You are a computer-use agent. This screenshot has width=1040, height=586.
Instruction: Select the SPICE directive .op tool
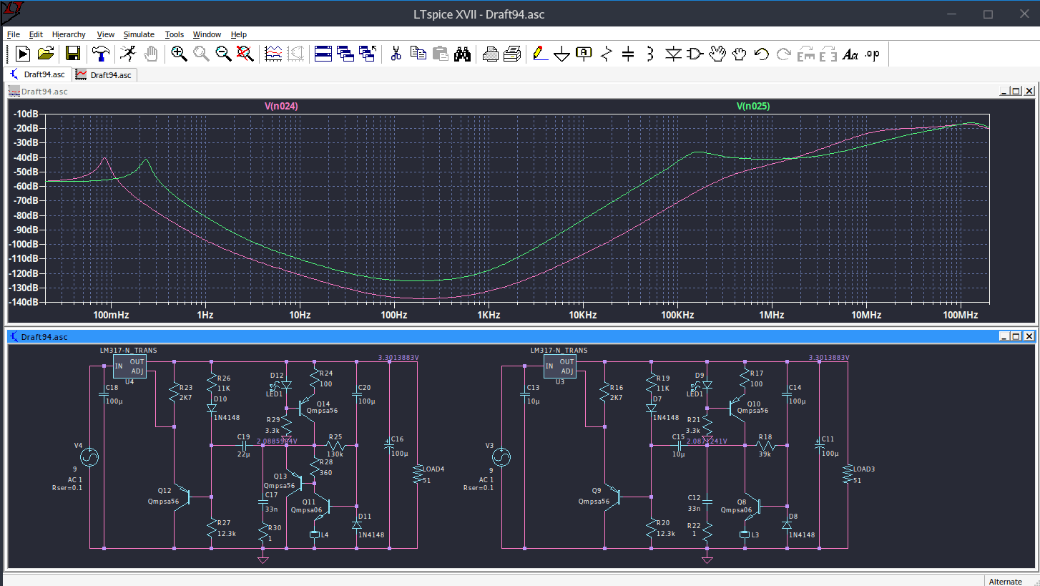[x=873, y=54]
